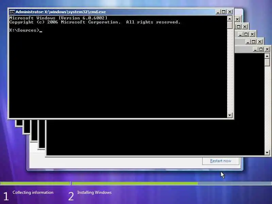This screenshot has height=204, width=272.
Task: Click the scrollbar thumb in the front cmd window
Action: coord(230,25)
